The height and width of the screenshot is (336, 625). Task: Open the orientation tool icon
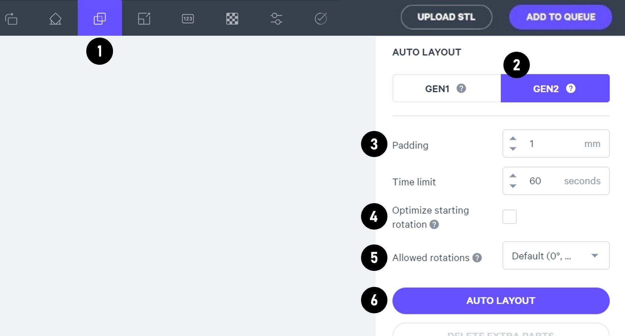pos(55,18)
